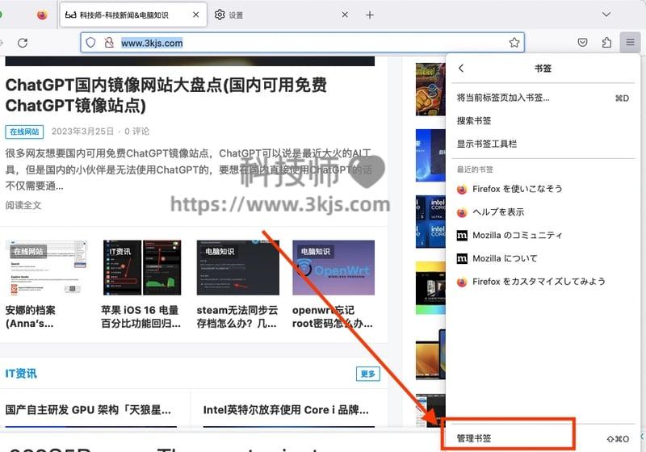The image size is (646, 452).
Task: Close the 科技师 tab
Action: tap(195, 15)
